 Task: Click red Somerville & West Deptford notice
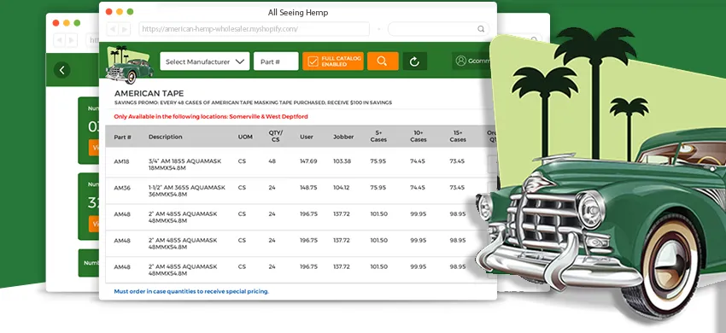tap(211, 117)
